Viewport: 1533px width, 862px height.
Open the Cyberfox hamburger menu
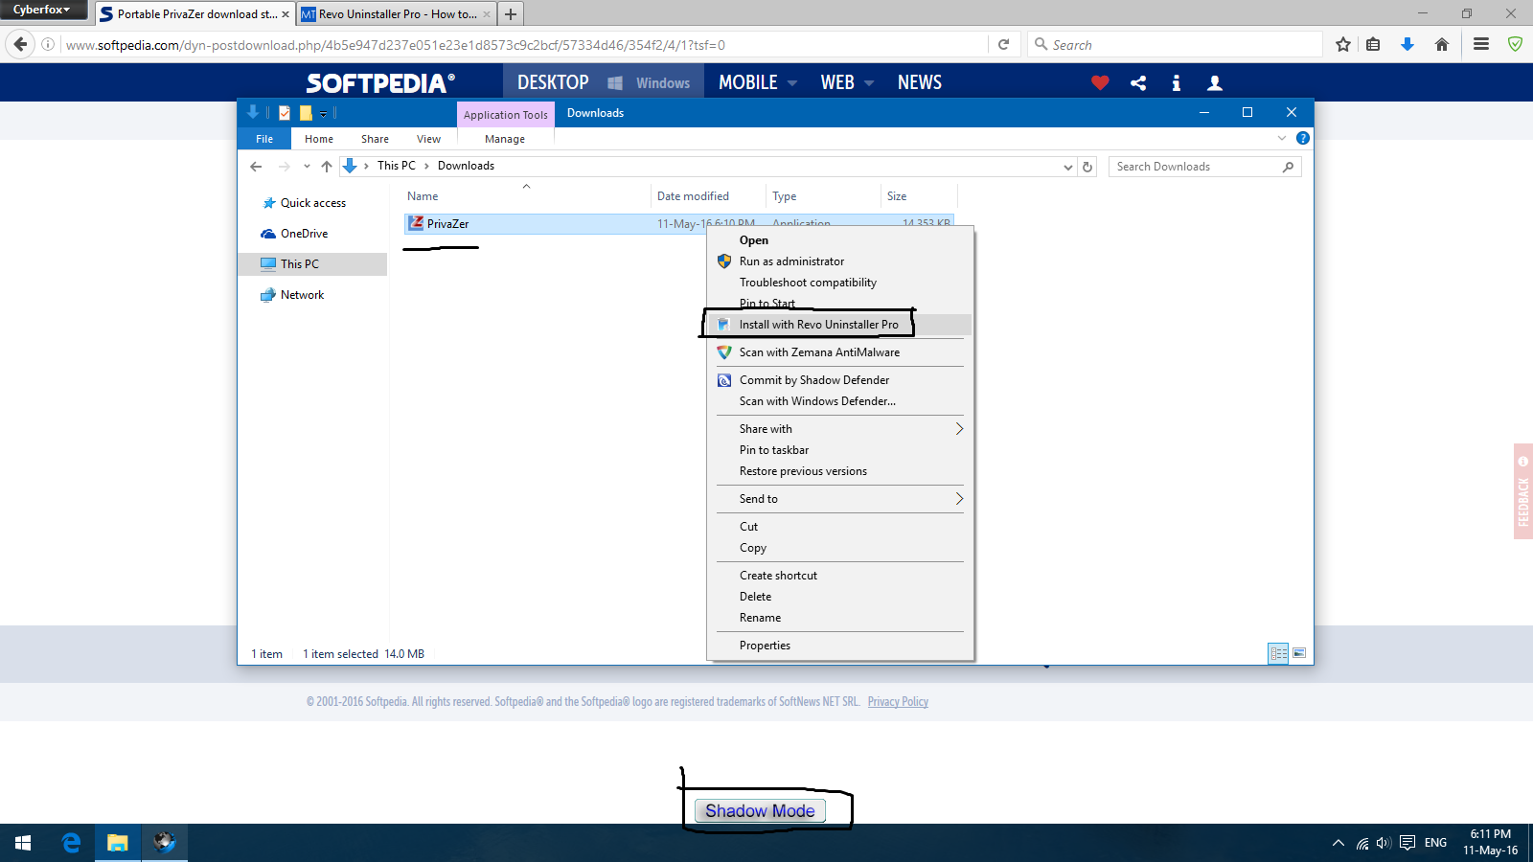pyautogui.click(x=1481, y=44)
